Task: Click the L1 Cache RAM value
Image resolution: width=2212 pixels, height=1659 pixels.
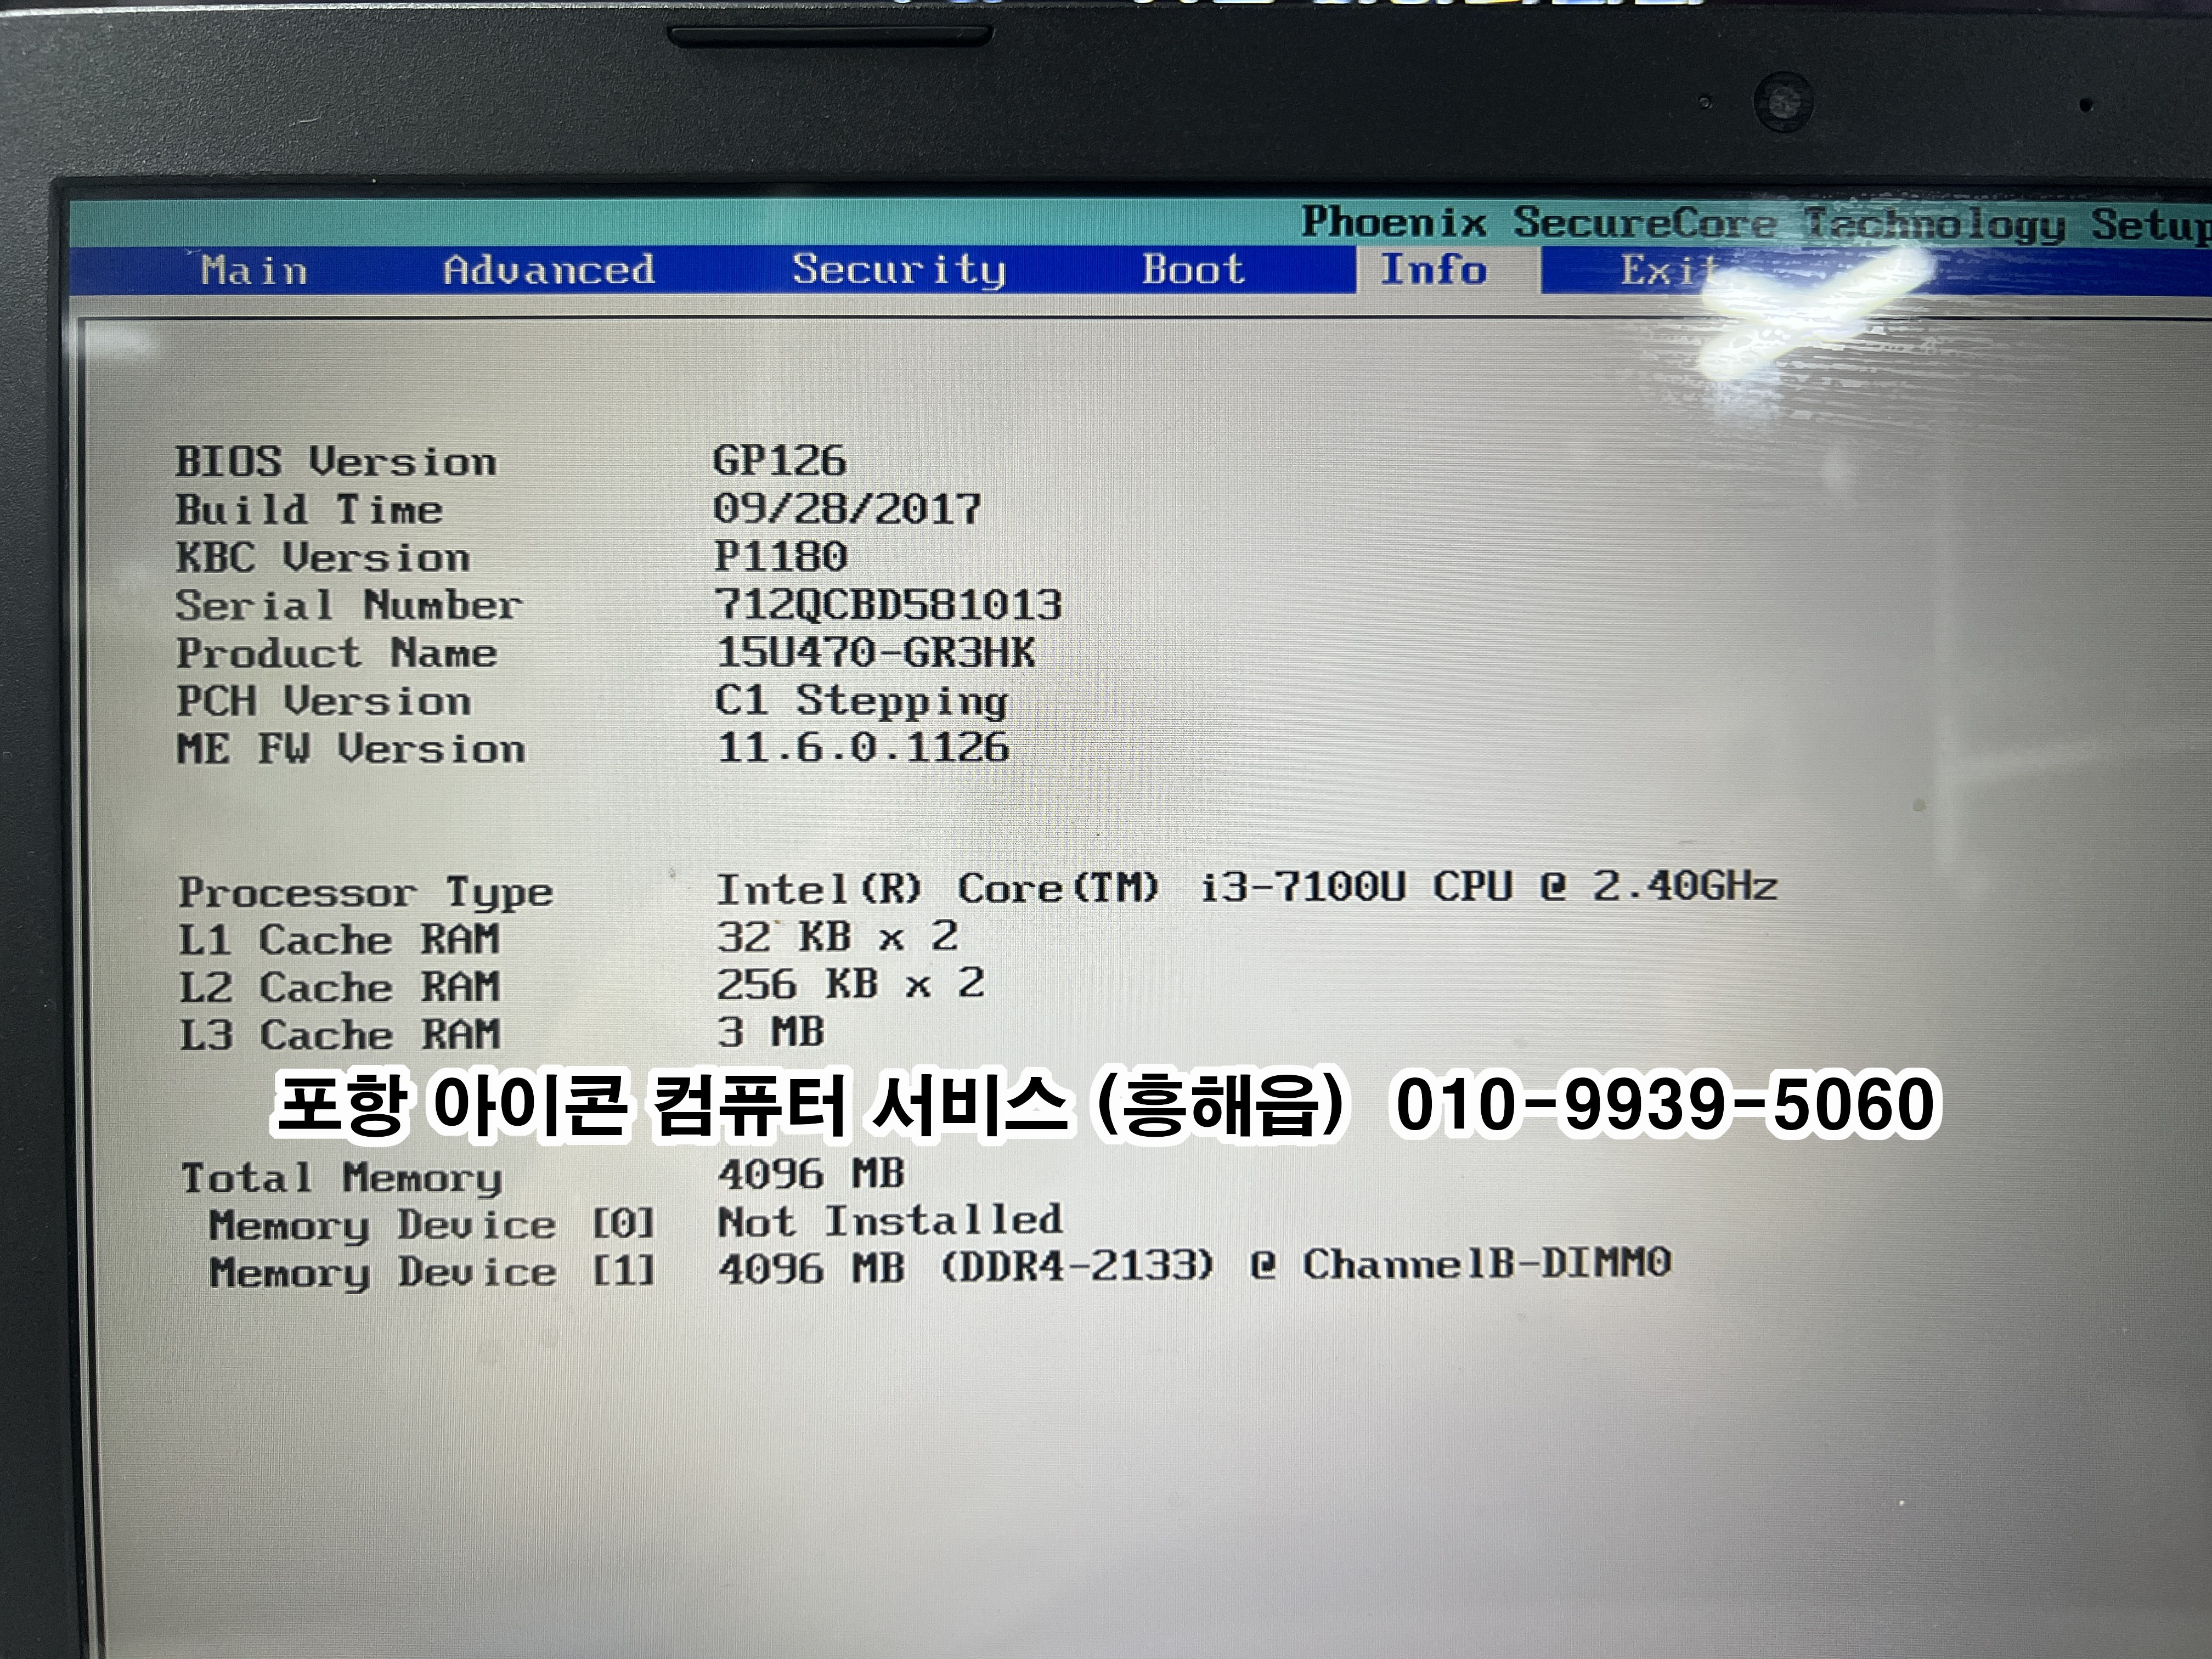Action: click(837, 937)
